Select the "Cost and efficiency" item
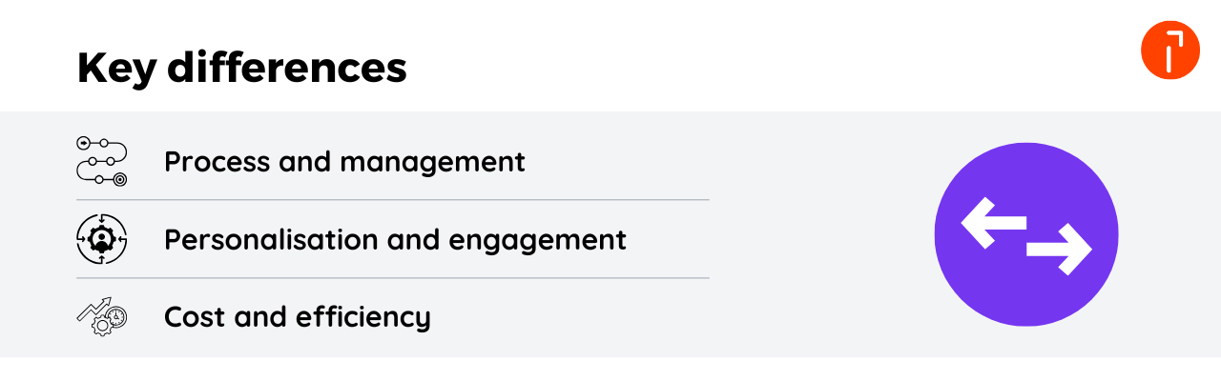 297,316
